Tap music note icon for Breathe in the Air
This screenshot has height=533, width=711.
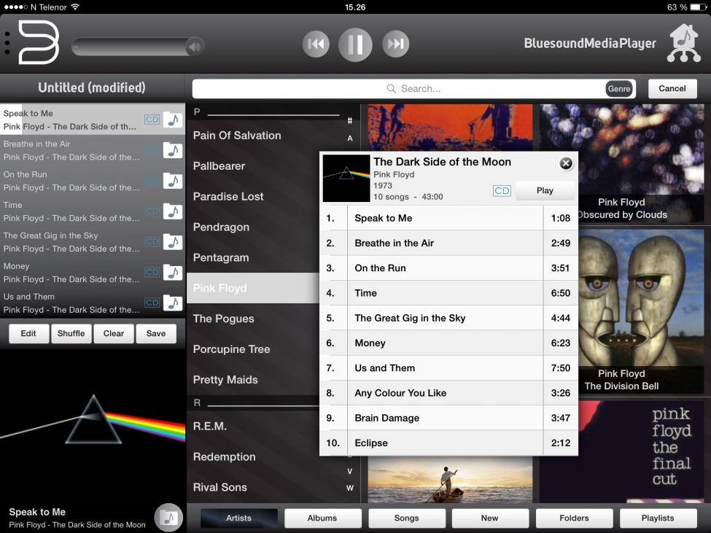click(173, 150)
